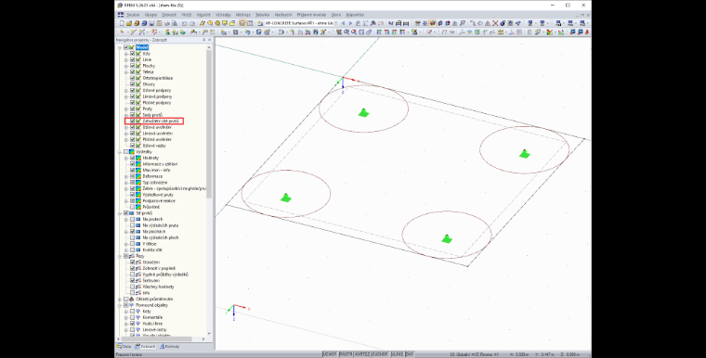
Task: Click the green figure support icon
Action: pos(167,32)
